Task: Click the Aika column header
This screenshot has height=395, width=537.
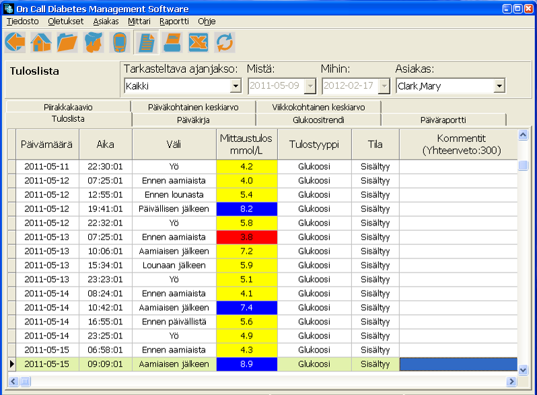Action: coord(105,145)
